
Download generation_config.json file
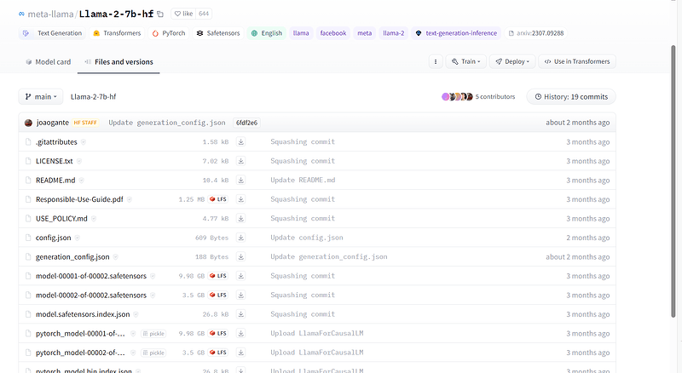pos(241,256)
